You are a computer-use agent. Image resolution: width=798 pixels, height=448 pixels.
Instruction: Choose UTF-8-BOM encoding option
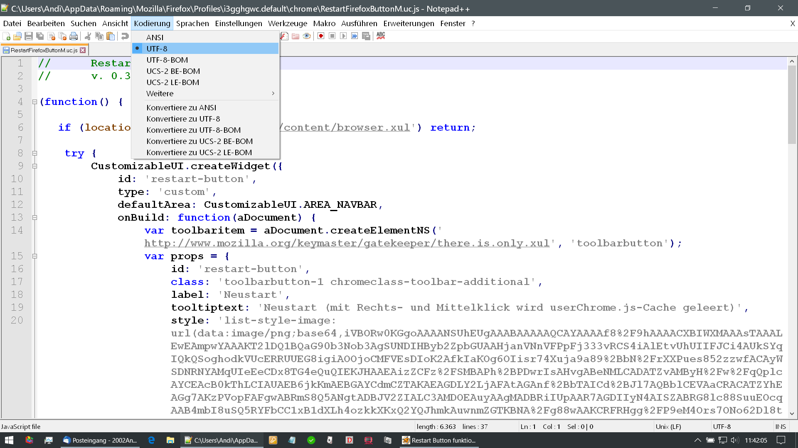167,60
